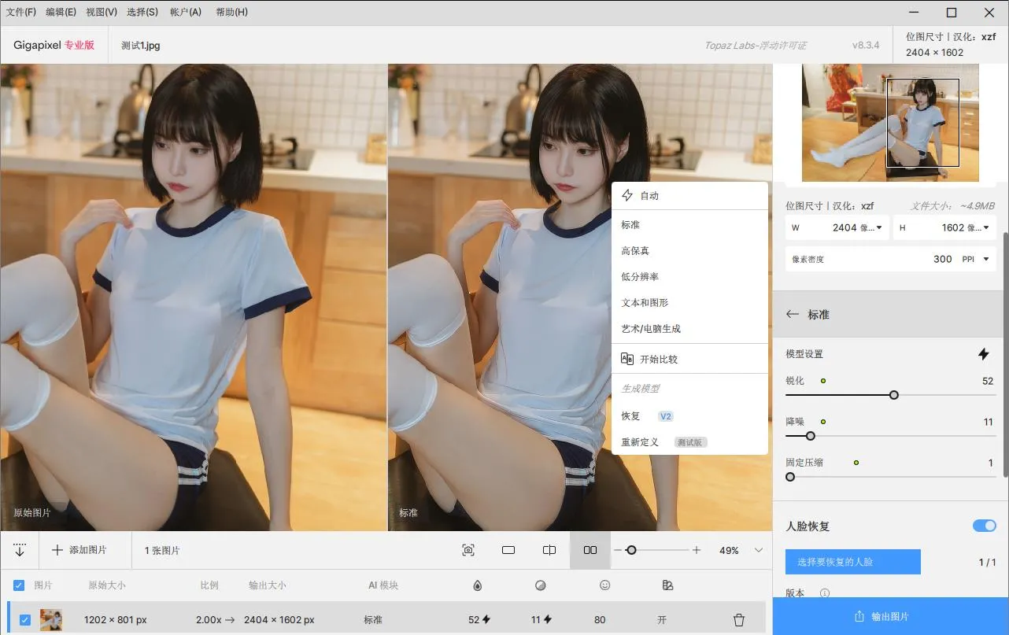1009x635 pixels.
Task: Toggle the select-all checkbox in list header
Action: [x=19, y=585]
